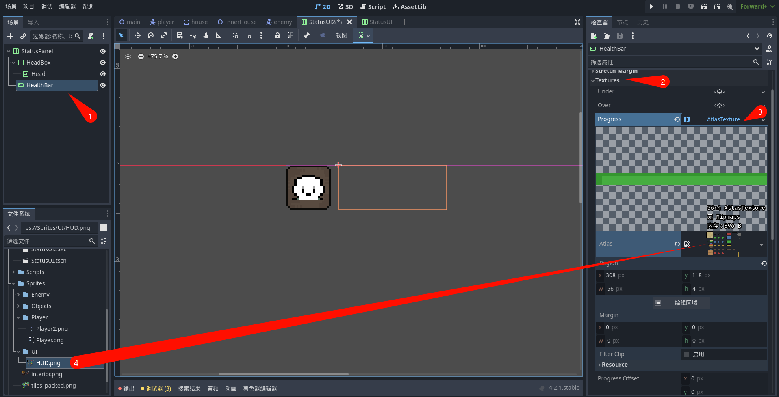Toggle file system split mode button

click(x=104, y=228)
